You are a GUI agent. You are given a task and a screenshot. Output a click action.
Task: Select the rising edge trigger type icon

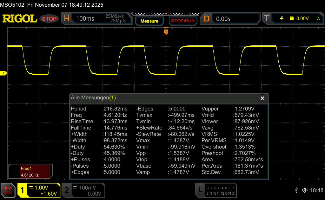(282, 19)
